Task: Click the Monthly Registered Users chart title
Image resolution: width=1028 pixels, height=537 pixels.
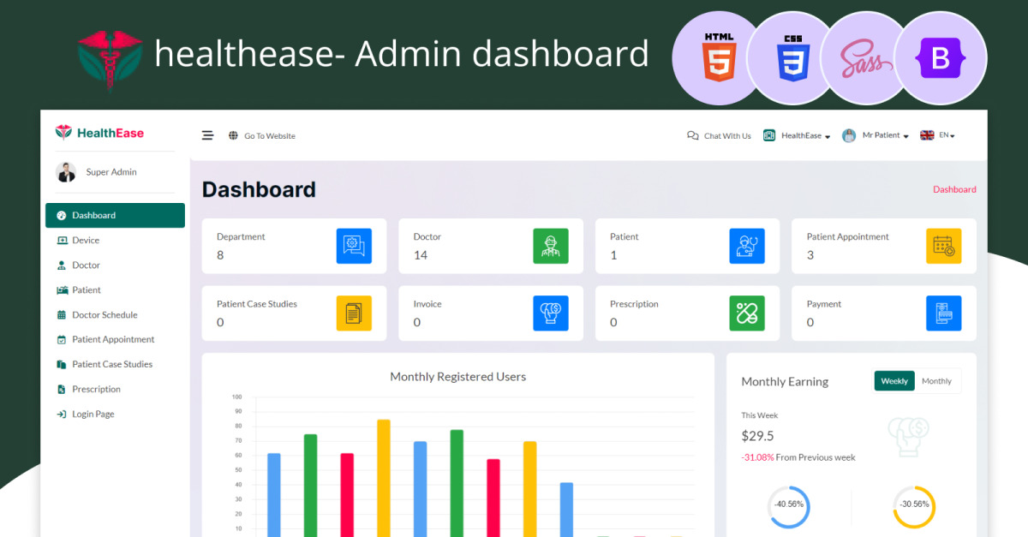Action: click(x=458, y=377)
